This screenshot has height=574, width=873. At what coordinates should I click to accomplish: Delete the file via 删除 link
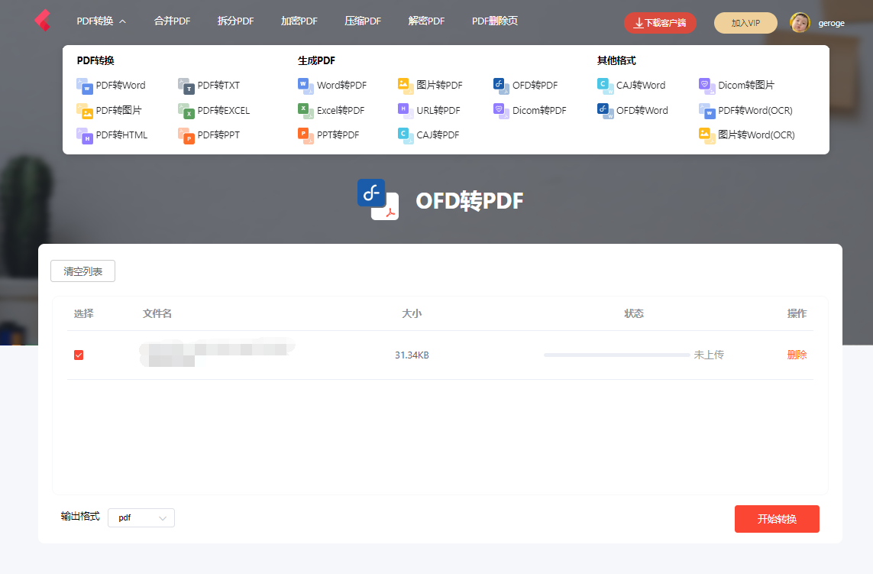pos(797,355)
